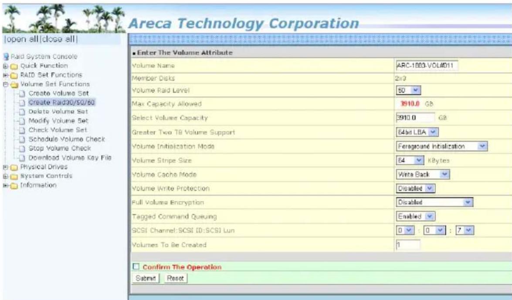
Task: Click the Information label
Action: tap(38, 185)
